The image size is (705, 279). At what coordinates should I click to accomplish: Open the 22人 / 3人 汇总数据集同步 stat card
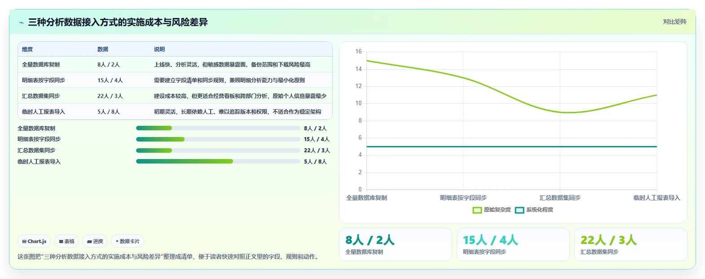pyautogui.click(x=631, y=244)
